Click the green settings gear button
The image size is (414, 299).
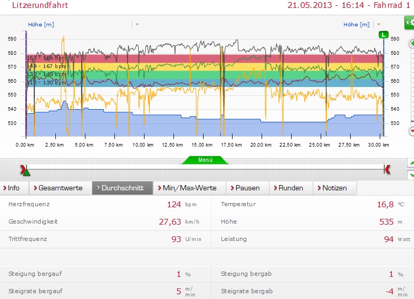[x=409, y=23]
